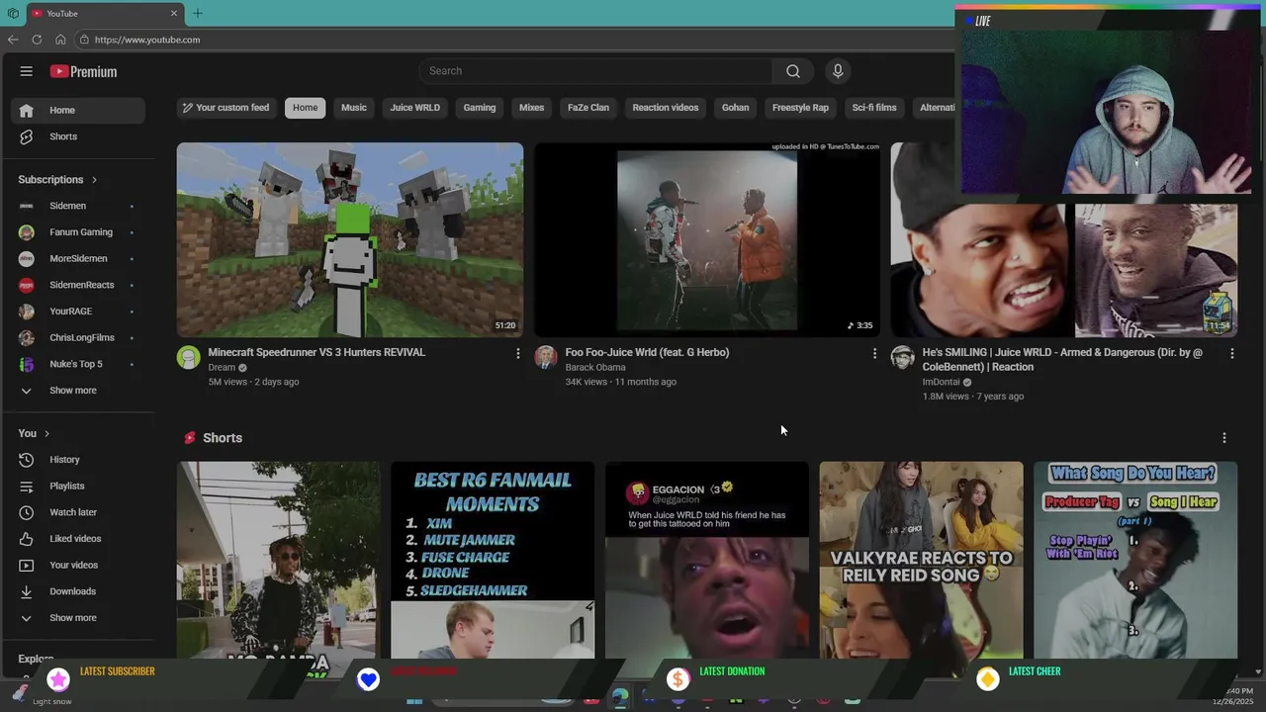Open Liked videos in sidebar

pyautogui.click(x=77, y=539)
